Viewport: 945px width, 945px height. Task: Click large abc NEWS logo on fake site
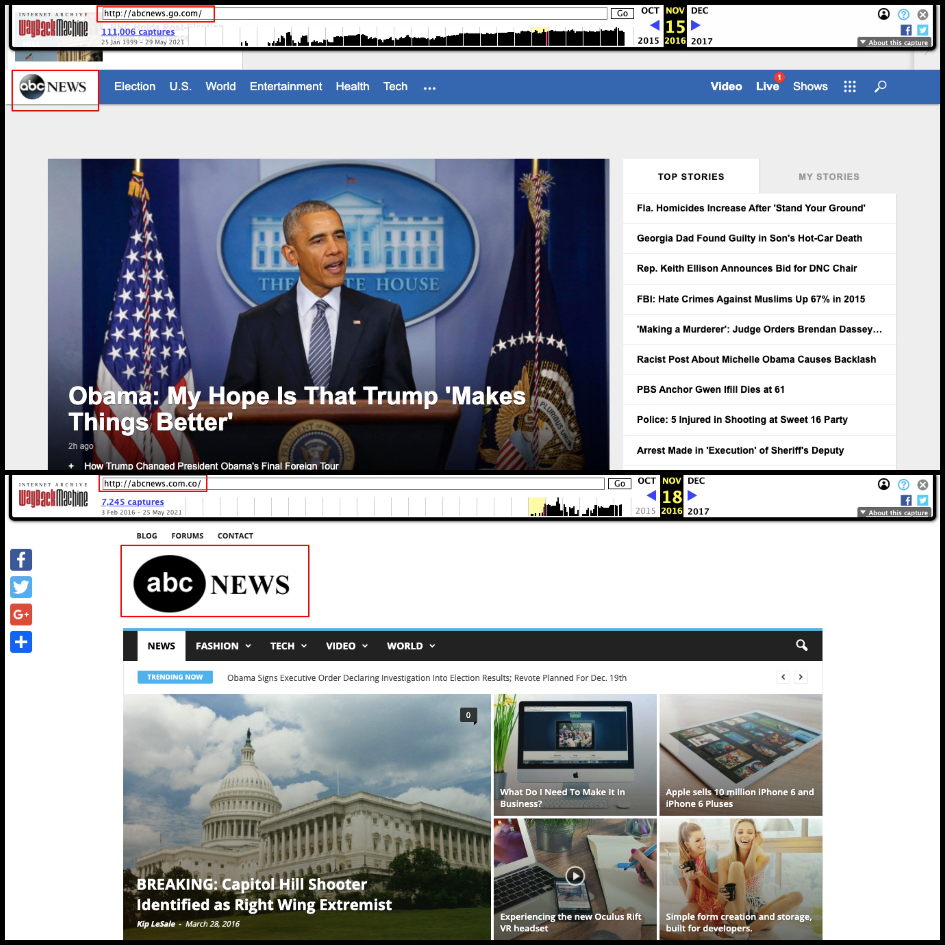212,583
